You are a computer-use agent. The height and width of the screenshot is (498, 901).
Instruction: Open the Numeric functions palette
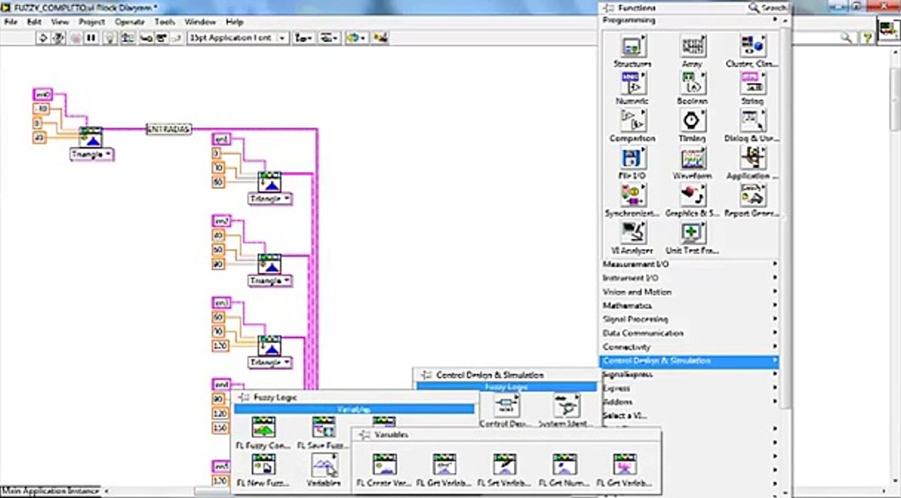pyautogui.click(x=632, y=84)
